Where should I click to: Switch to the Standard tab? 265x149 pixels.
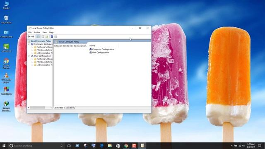click(70, 108)
